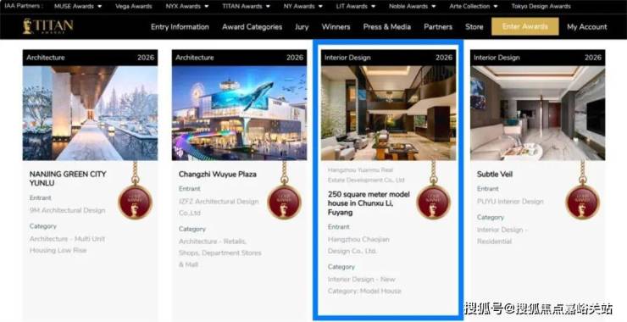Open the 250 square meter model house title
The width and height of the screenshot is (627, 322).
coord(369,203)
